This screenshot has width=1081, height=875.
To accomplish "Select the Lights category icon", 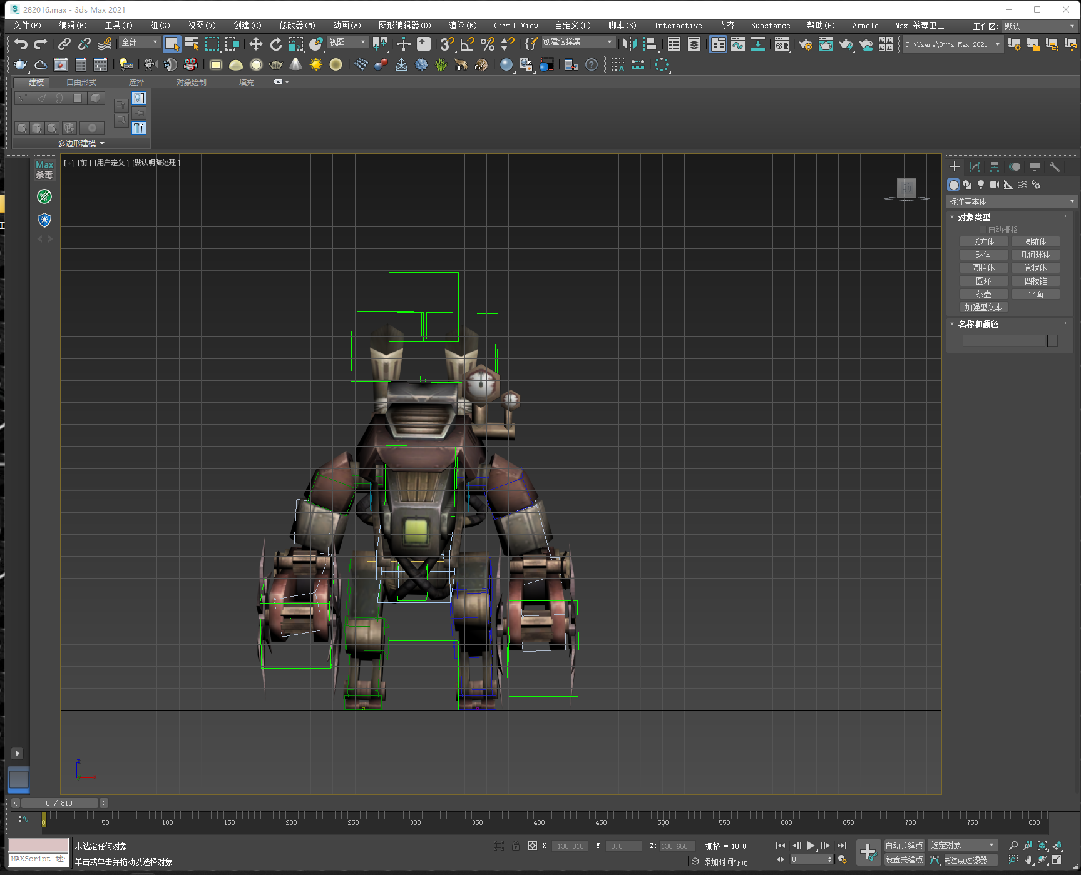I will (x=981, y=185).
